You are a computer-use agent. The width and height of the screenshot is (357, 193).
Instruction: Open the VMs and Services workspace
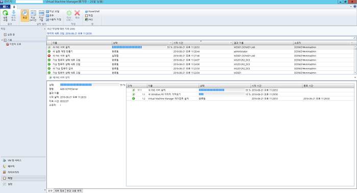pos(23,160)
